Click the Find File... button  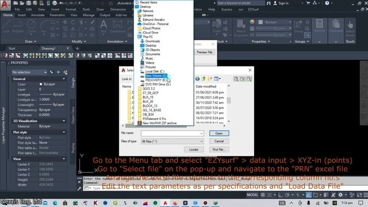[x=219, y=149]
